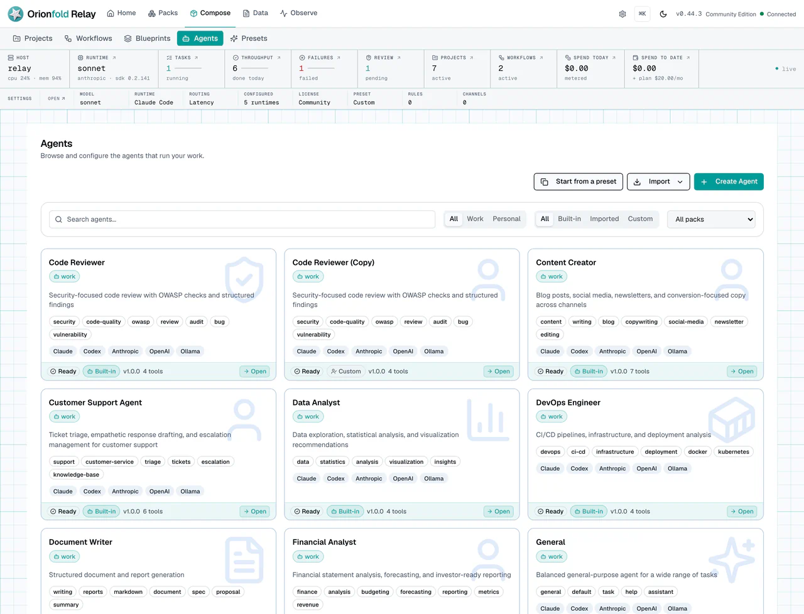Open the Code Reviewer (Copy) agent
This screenshot has width=804, height=614.
click(x=498, y=372)
